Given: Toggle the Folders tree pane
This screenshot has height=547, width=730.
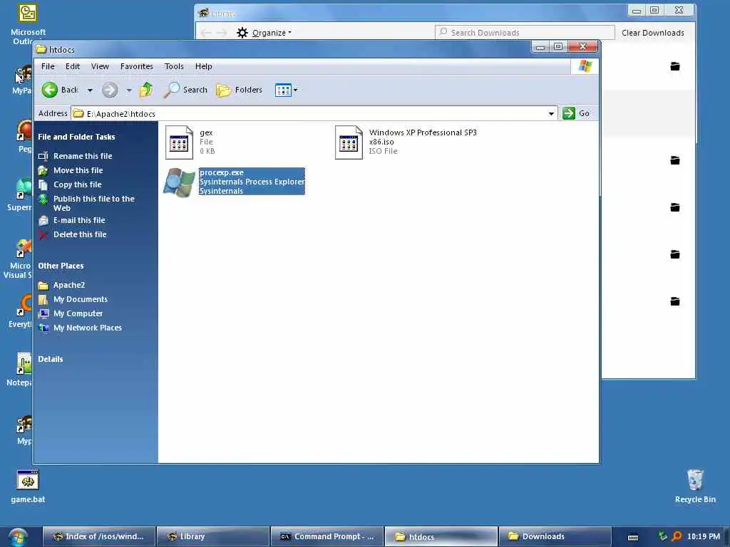Looking at the screenshot, I should click(x=240, y=90).
